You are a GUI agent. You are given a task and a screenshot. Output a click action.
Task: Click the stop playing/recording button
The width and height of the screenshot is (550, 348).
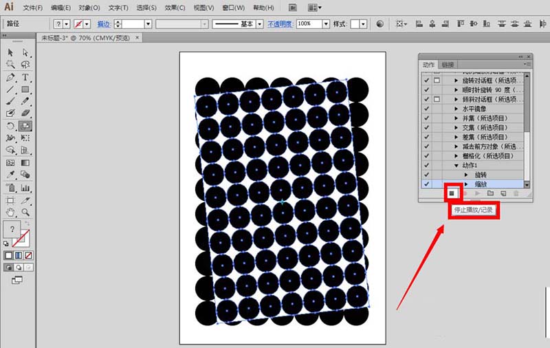(x=452, y=194)
